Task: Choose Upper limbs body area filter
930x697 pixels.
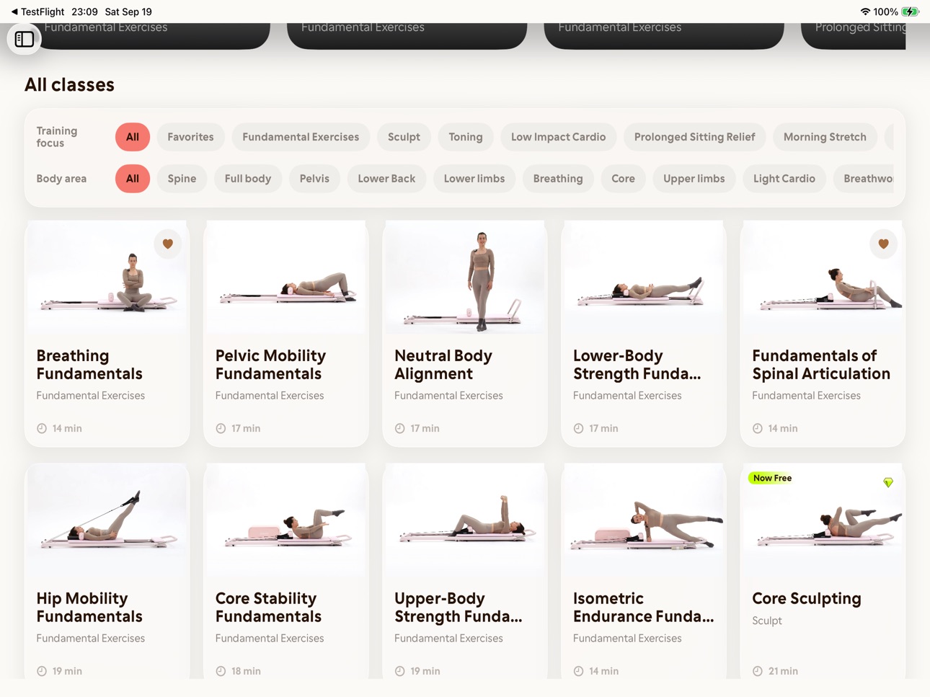Action: (694, 179)
